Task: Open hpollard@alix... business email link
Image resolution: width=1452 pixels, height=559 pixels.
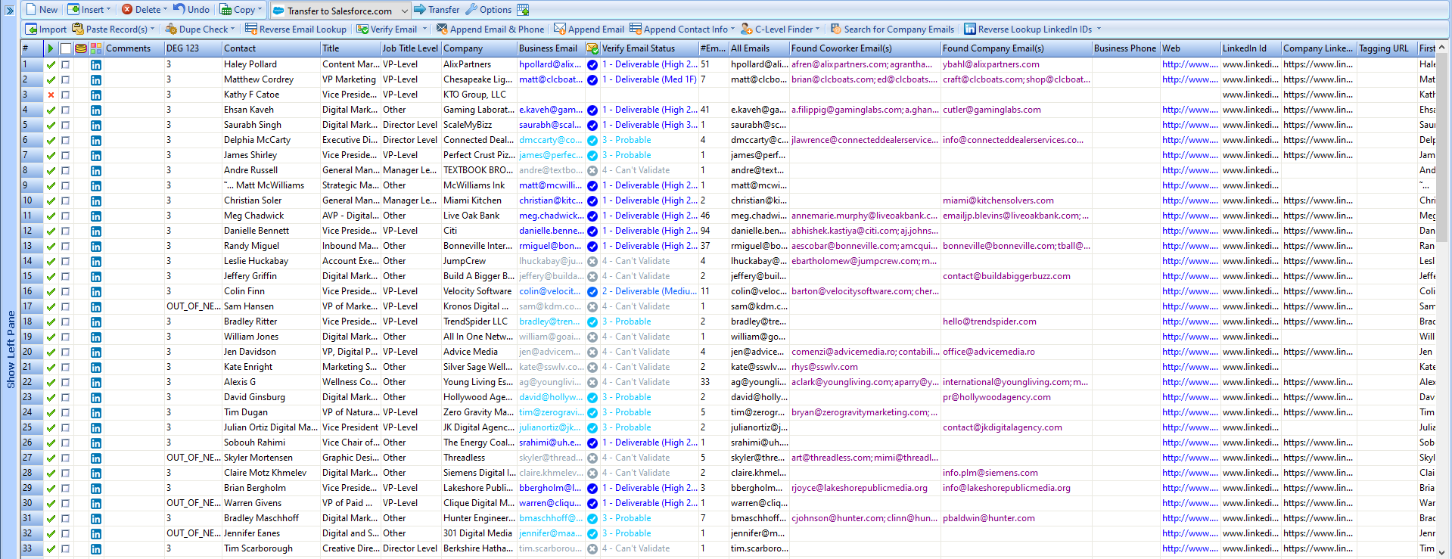Action: pyautogui.click(x=550, y=64)
